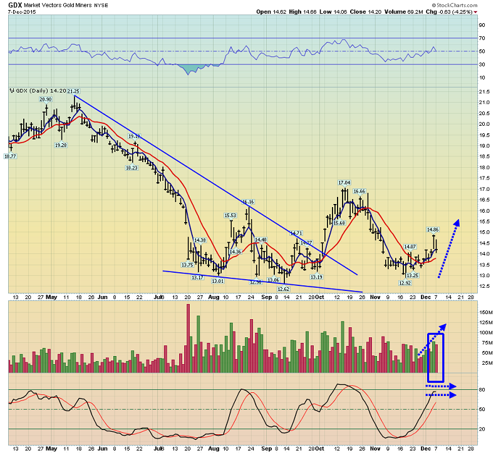Click the Volume 69.2M header value
Viewport: 501px width, 453px height.
tap(403, 12)
